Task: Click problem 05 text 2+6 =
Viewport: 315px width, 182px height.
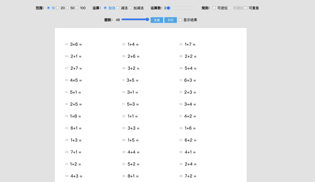Action: [x=134, y=57]
